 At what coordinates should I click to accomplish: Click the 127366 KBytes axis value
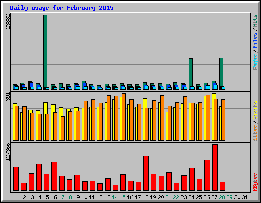point(8,152)
